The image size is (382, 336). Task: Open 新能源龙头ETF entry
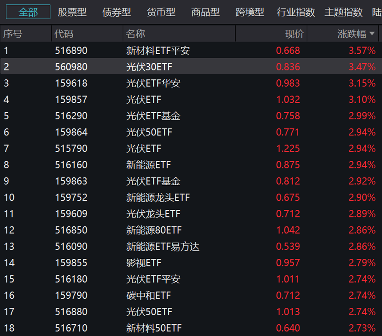click(158, 198)
